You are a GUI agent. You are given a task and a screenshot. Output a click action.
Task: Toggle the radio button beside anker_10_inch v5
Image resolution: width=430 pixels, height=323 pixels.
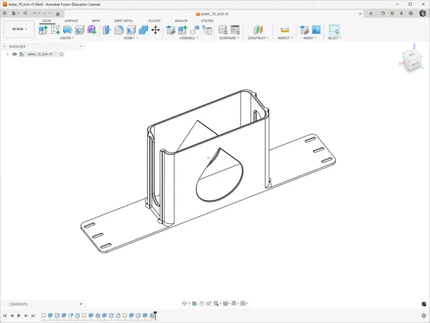click(61, 55)
